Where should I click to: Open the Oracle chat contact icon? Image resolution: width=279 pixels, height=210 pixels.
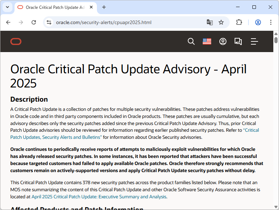point(238,41)
